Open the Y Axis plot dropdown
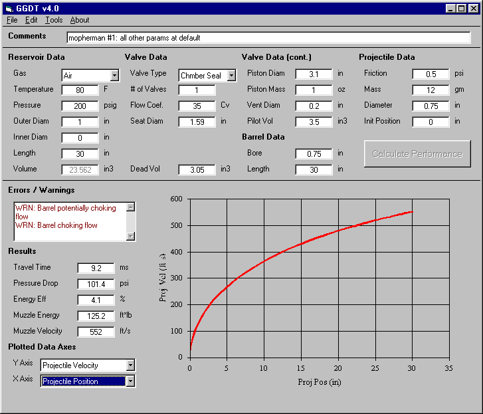This screenshot has width=483, height=414. click(x=130, y=365)
